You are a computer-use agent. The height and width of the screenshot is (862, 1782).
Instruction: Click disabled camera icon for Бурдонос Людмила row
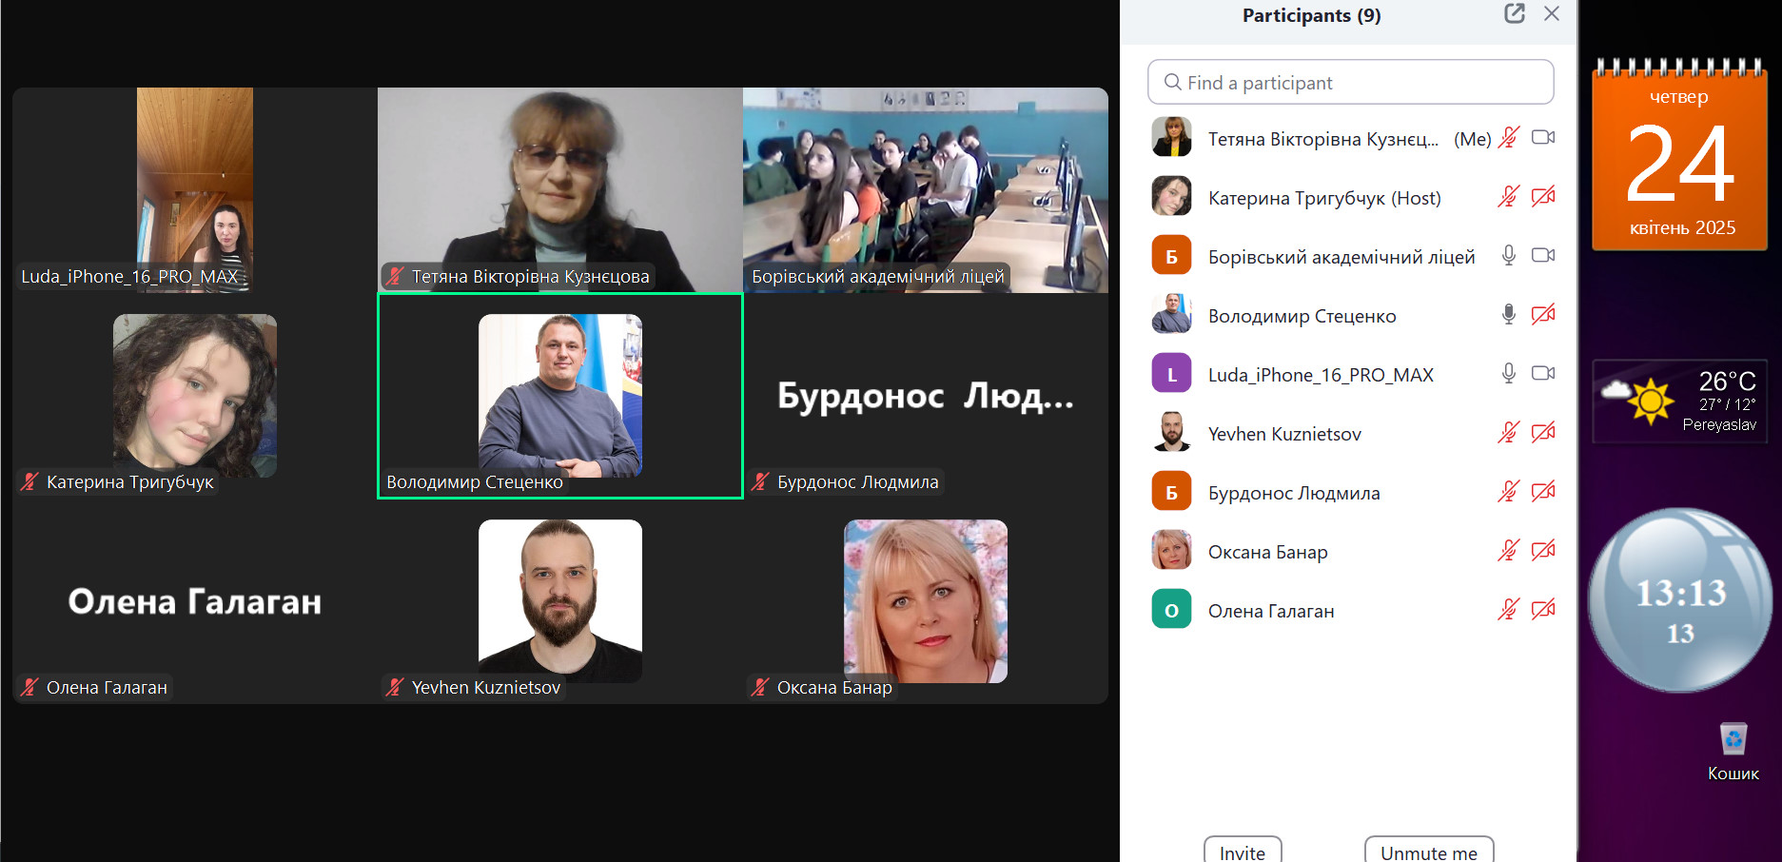tap(1543, 492)
